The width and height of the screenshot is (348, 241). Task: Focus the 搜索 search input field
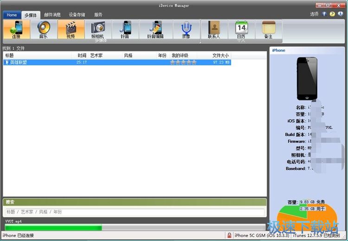[x=135, y=212]
